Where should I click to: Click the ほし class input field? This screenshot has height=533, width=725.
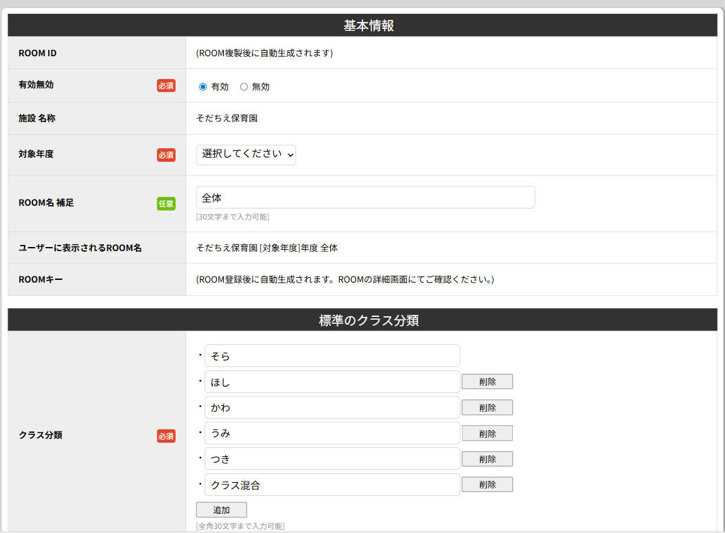click(332, 382)
